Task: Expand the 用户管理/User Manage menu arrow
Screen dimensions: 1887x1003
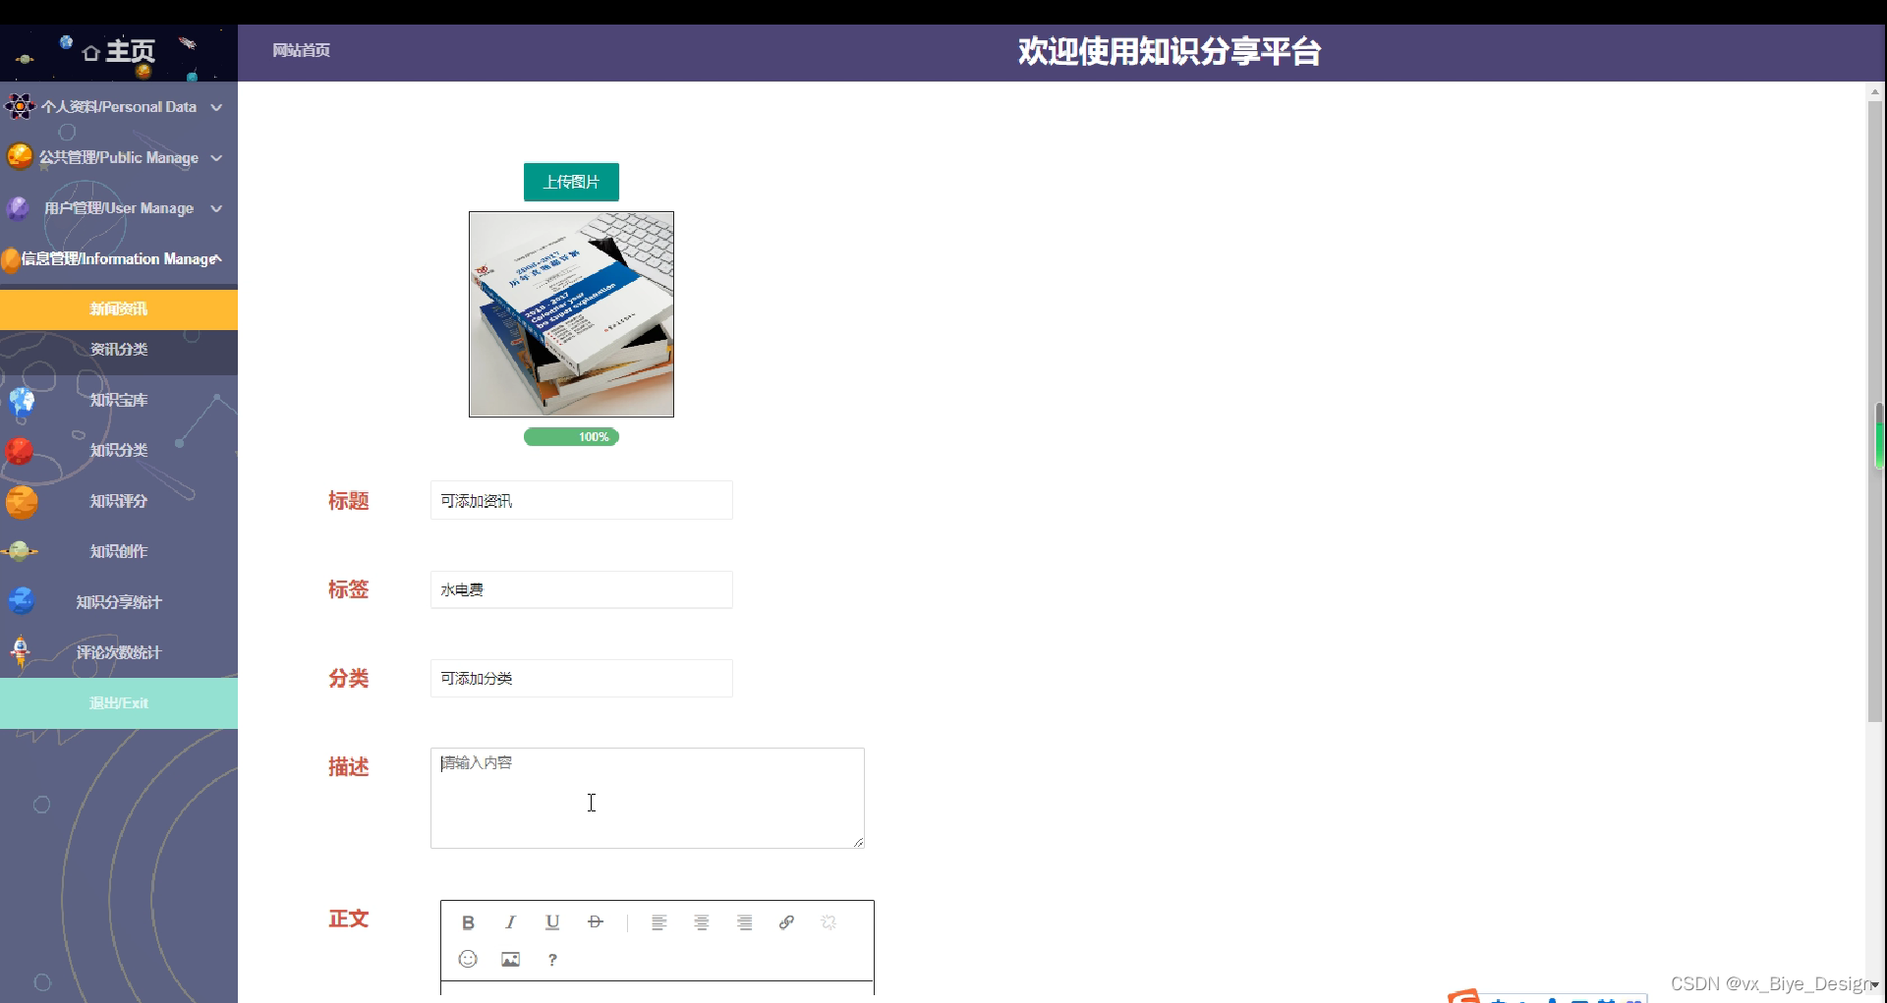Action: coord(216,208)
